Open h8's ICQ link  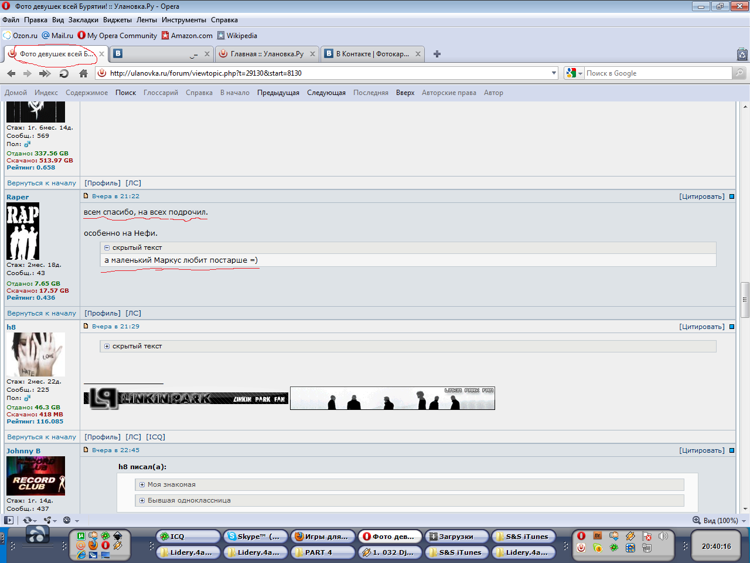[155, 437]
